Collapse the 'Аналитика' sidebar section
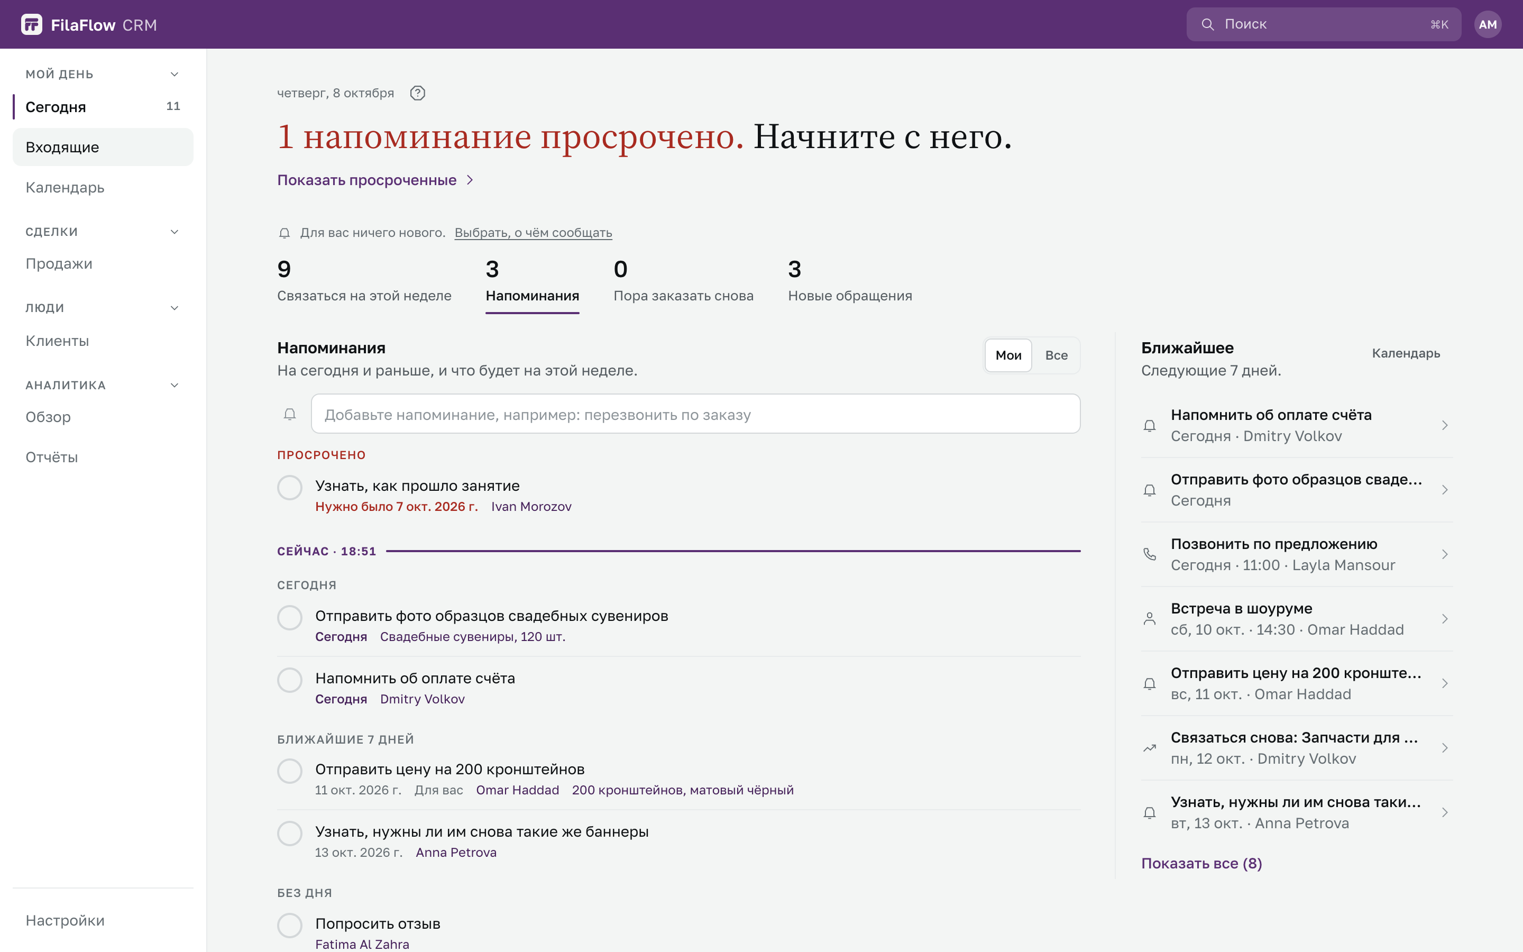1523x952 pixels. pyautogui.click(x=175, y=386)
